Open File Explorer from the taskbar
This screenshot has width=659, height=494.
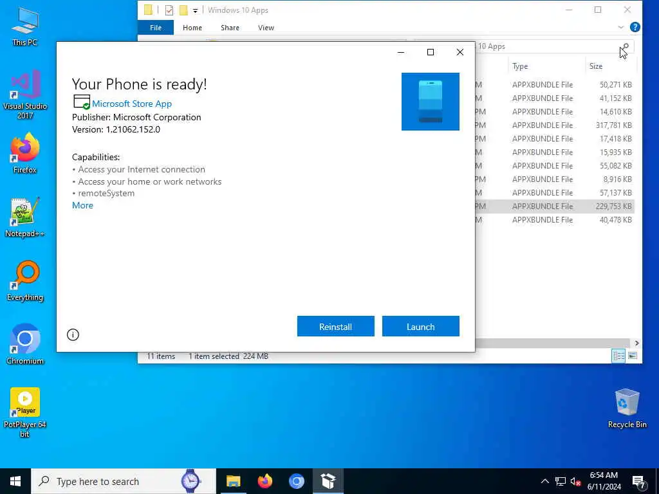click(233, 481)
